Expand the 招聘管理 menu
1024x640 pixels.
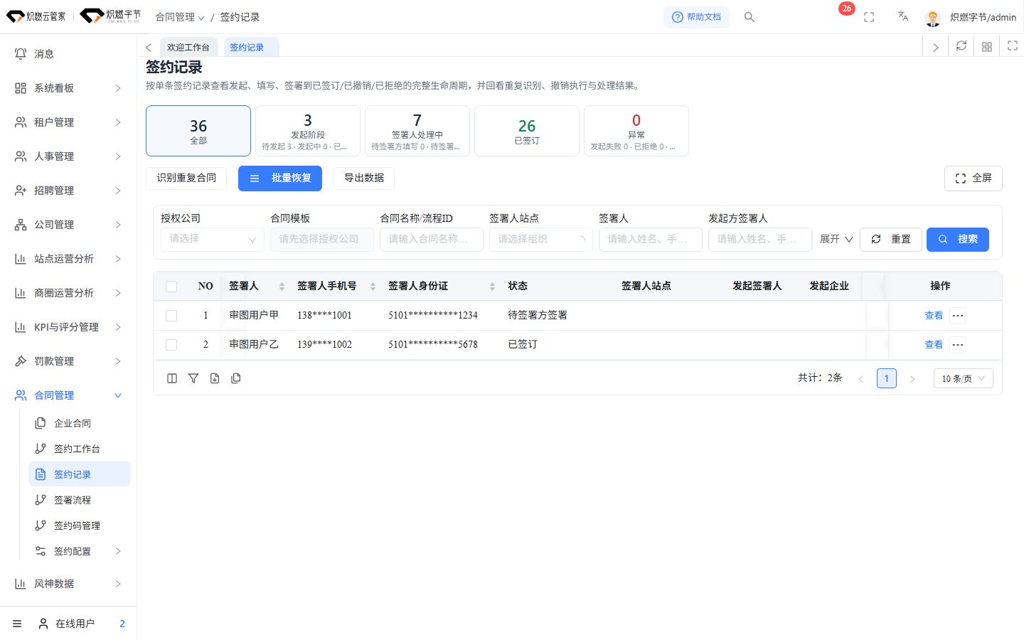click(x=68, y=191)
